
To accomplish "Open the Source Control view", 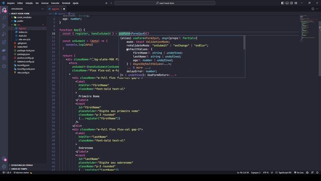I will 4,26.
